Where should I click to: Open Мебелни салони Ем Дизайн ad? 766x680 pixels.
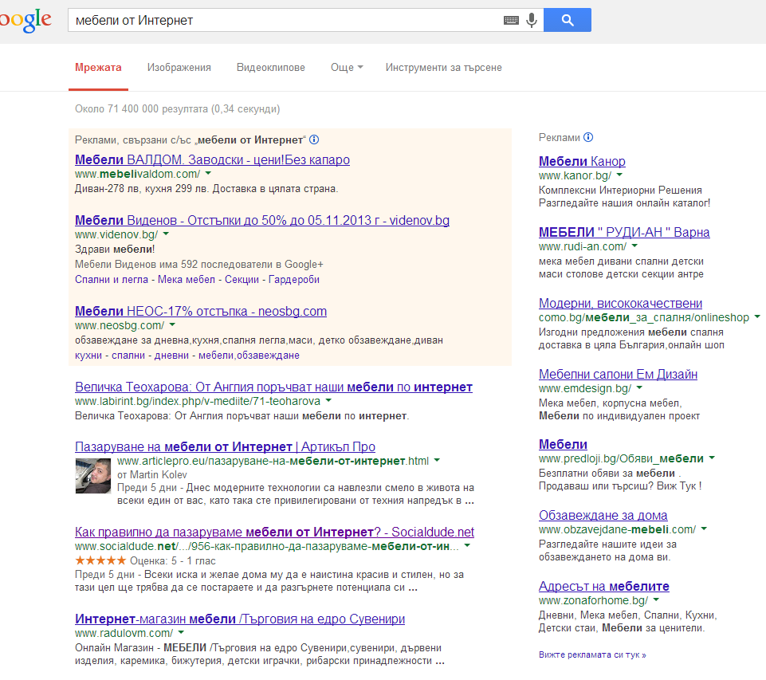tap(618, 374)
